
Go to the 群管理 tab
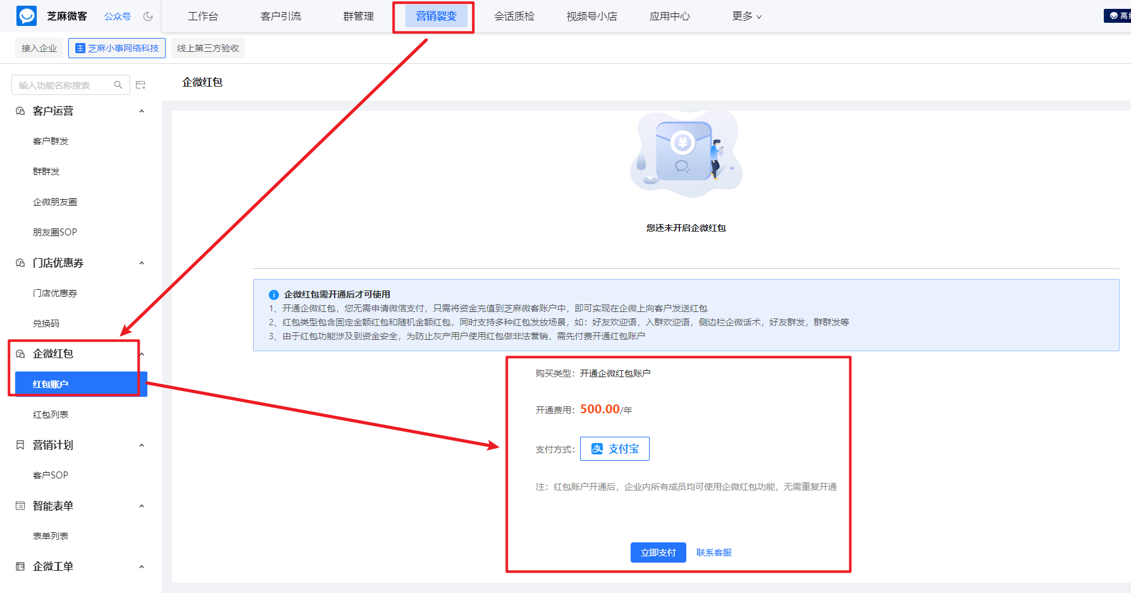(359, 16)
